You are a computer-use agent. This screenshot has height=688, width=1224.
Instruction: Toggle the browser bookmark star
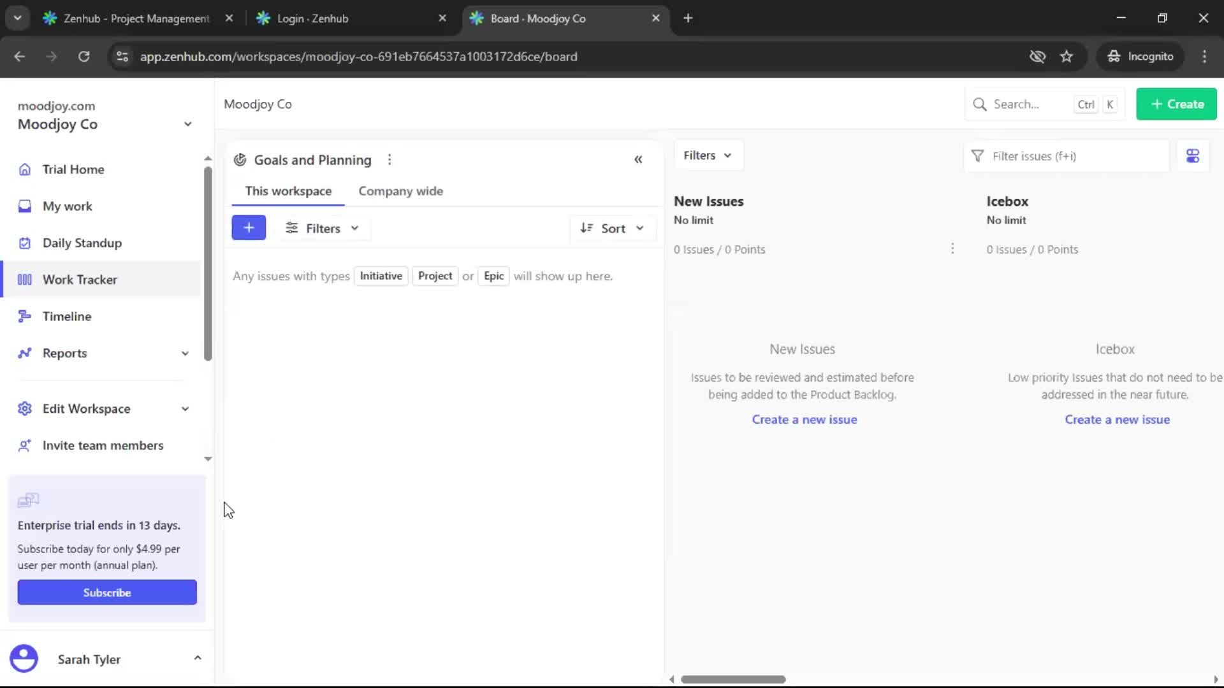point(1067,56)
